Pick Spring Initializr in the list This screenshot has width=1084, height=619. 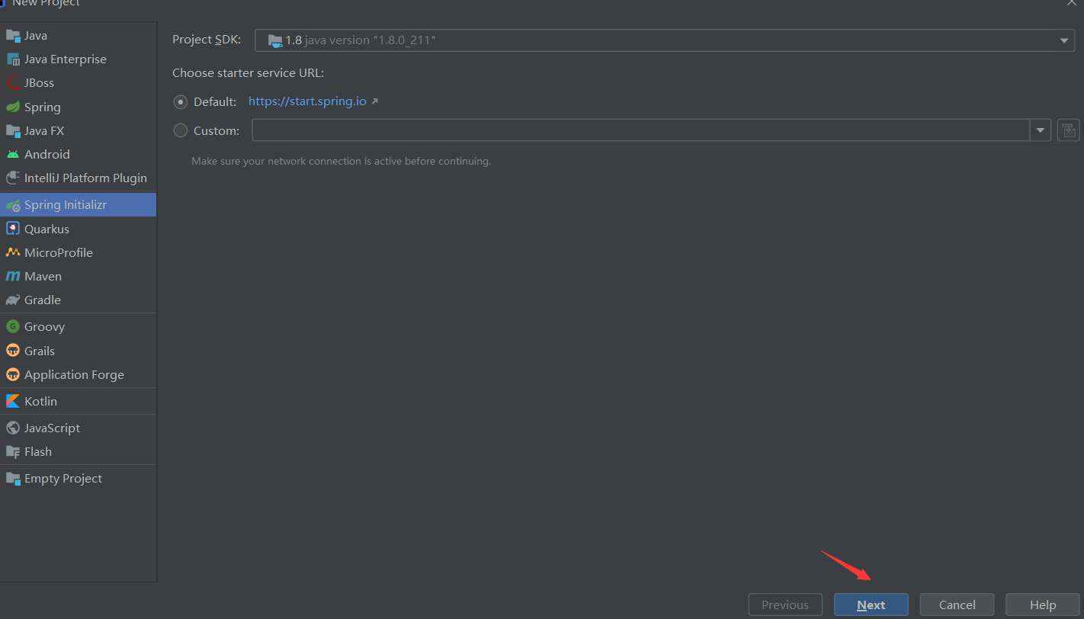pos(78,204)
